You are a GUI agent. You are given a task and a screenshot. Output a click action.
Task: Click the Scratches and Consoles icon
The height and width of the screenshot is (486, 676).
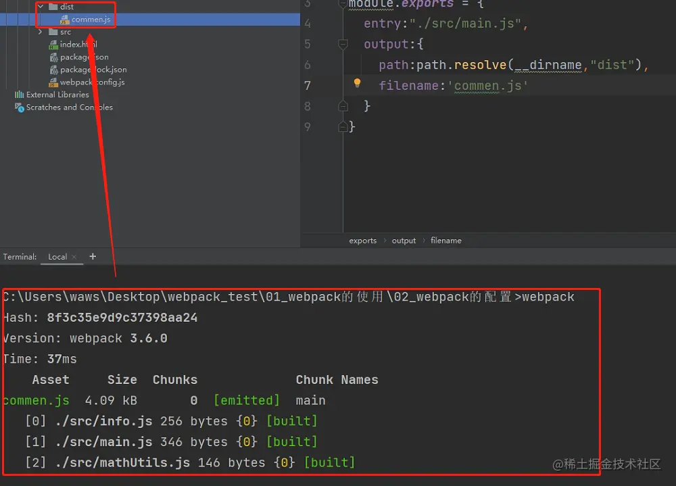(20, 107)
